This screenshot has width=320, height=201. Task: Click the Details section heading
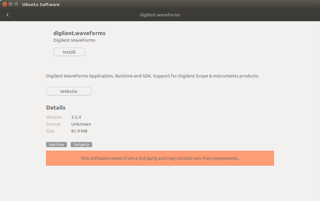point(56,108)
